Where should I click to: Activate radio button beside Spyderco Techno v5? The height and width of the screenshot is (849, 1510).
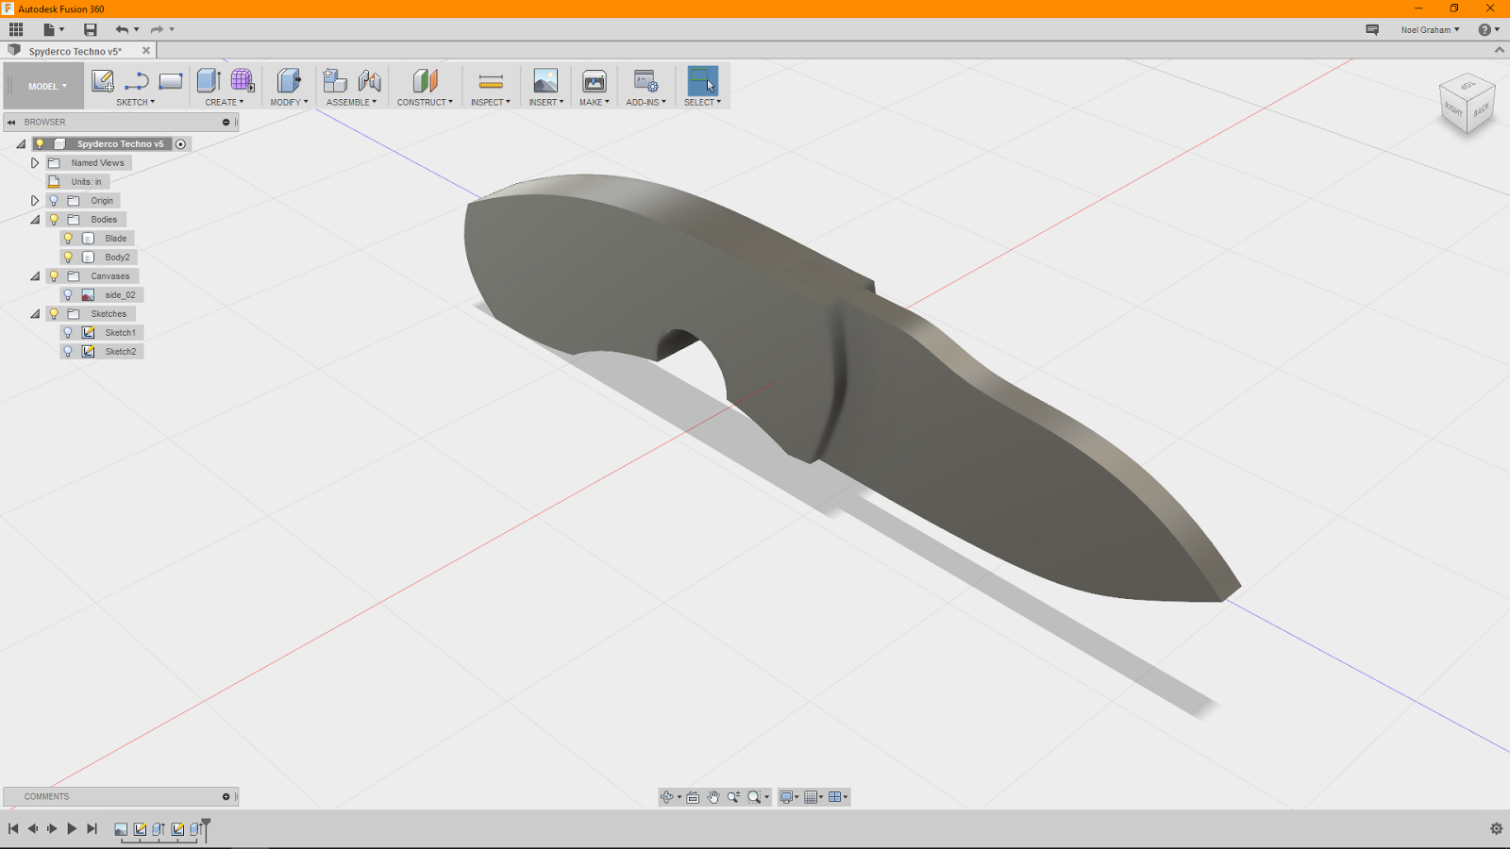(180, 144)
